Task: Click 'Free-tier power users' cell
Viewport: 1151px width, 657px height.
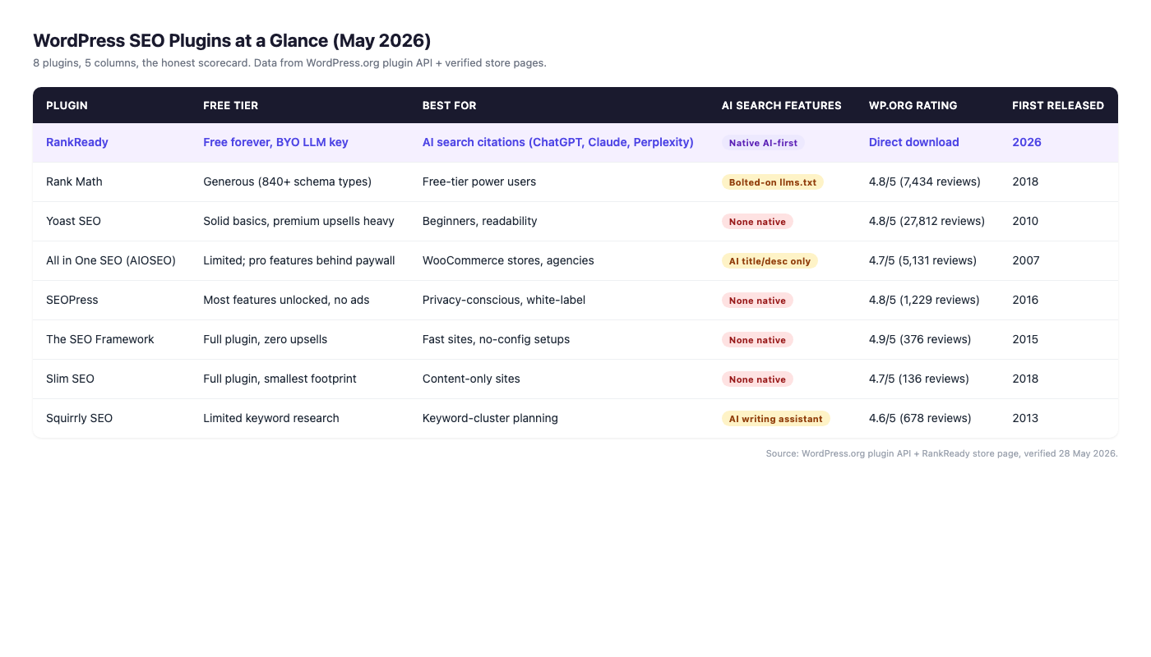Action: [x=479, y=181]
